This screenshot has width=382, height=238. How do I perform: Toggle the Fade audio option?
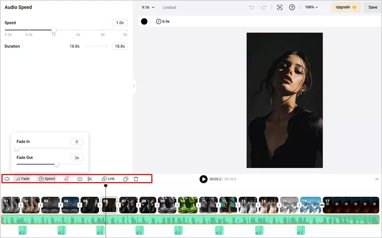(22, 179)
